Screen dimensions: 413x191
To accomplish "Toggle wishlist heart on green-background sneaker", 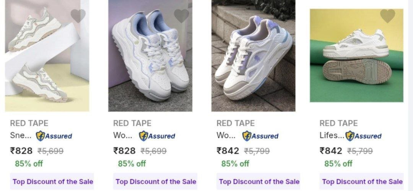I will point(387,16).
